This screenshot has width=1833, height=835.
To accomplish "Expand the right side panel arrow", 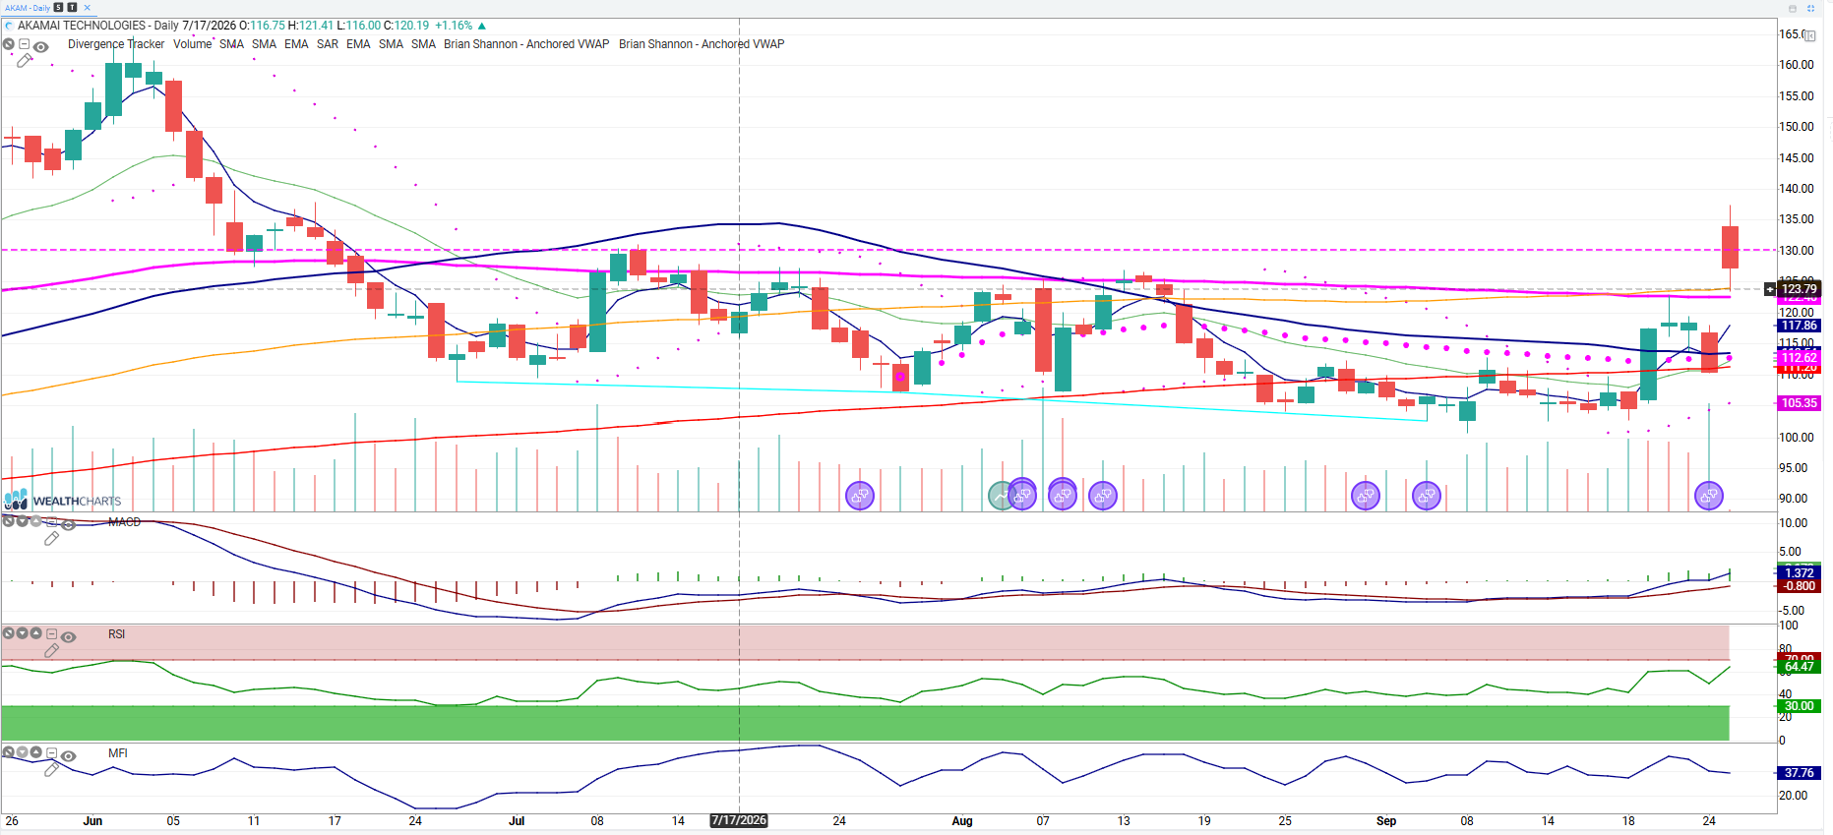I will pyautogui.click(x=1810, y=36).
